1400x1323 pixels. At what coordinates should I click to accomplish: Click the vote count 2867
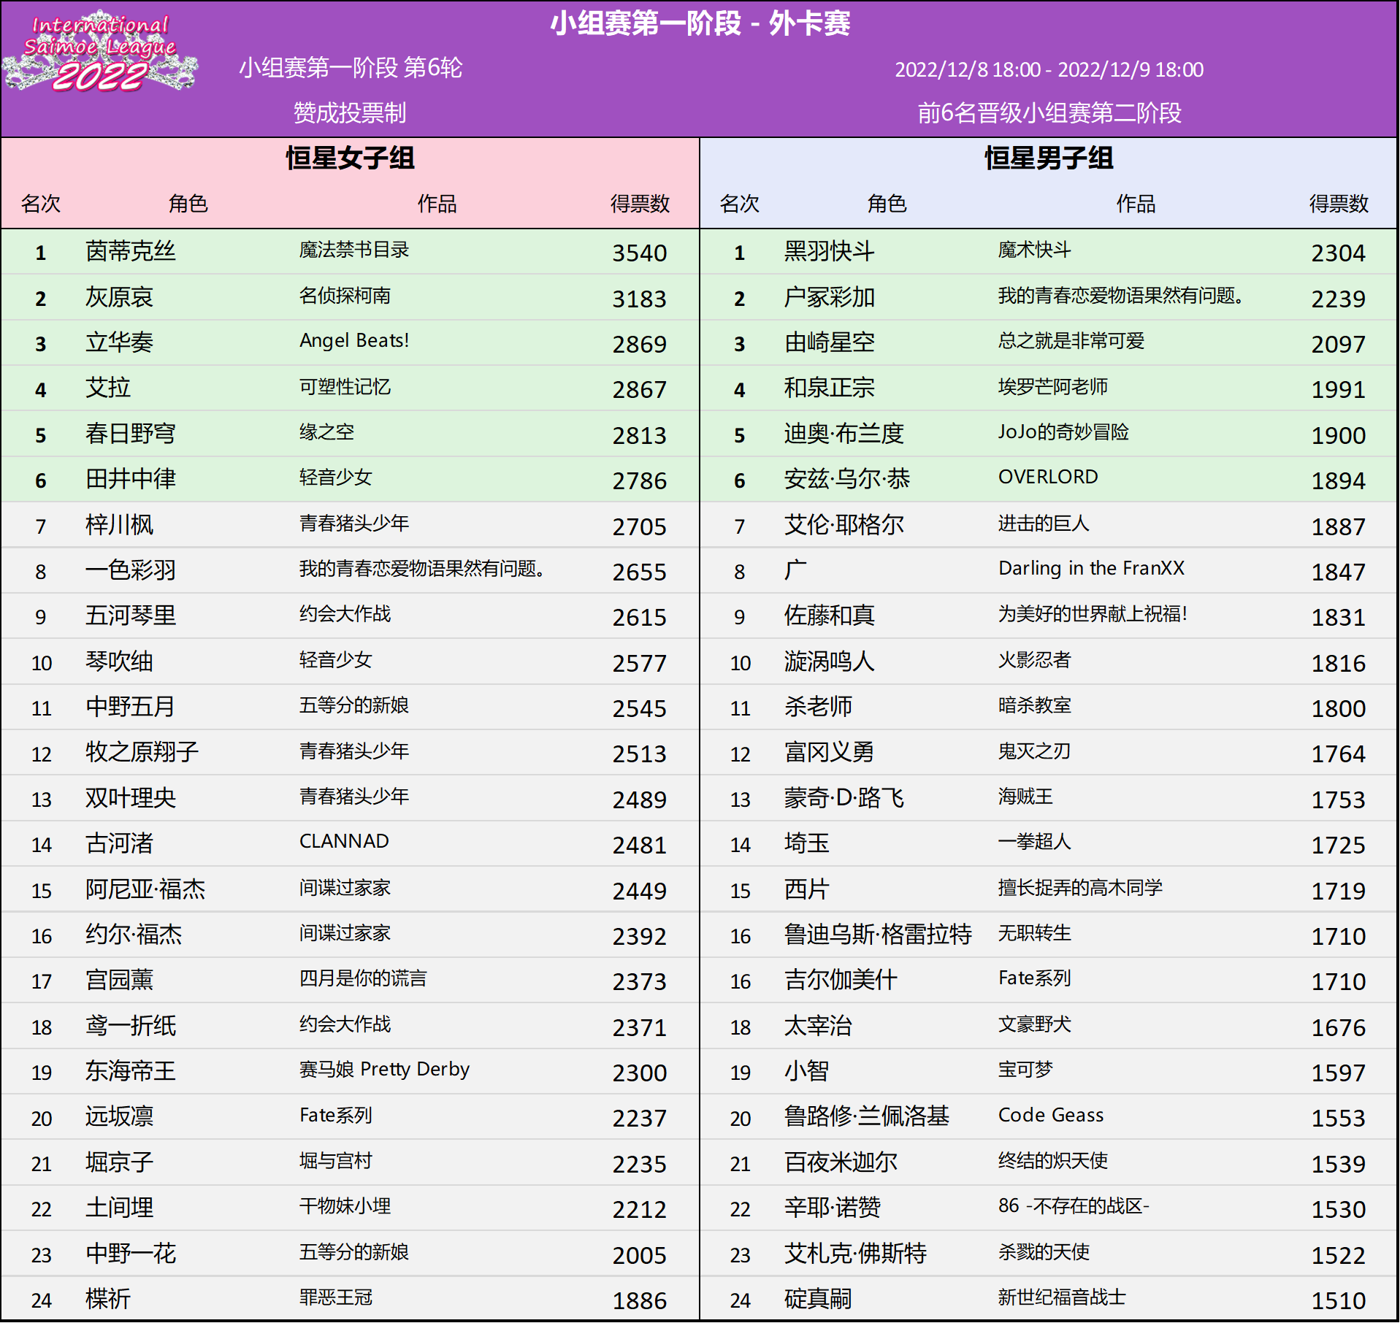[640, 390]
